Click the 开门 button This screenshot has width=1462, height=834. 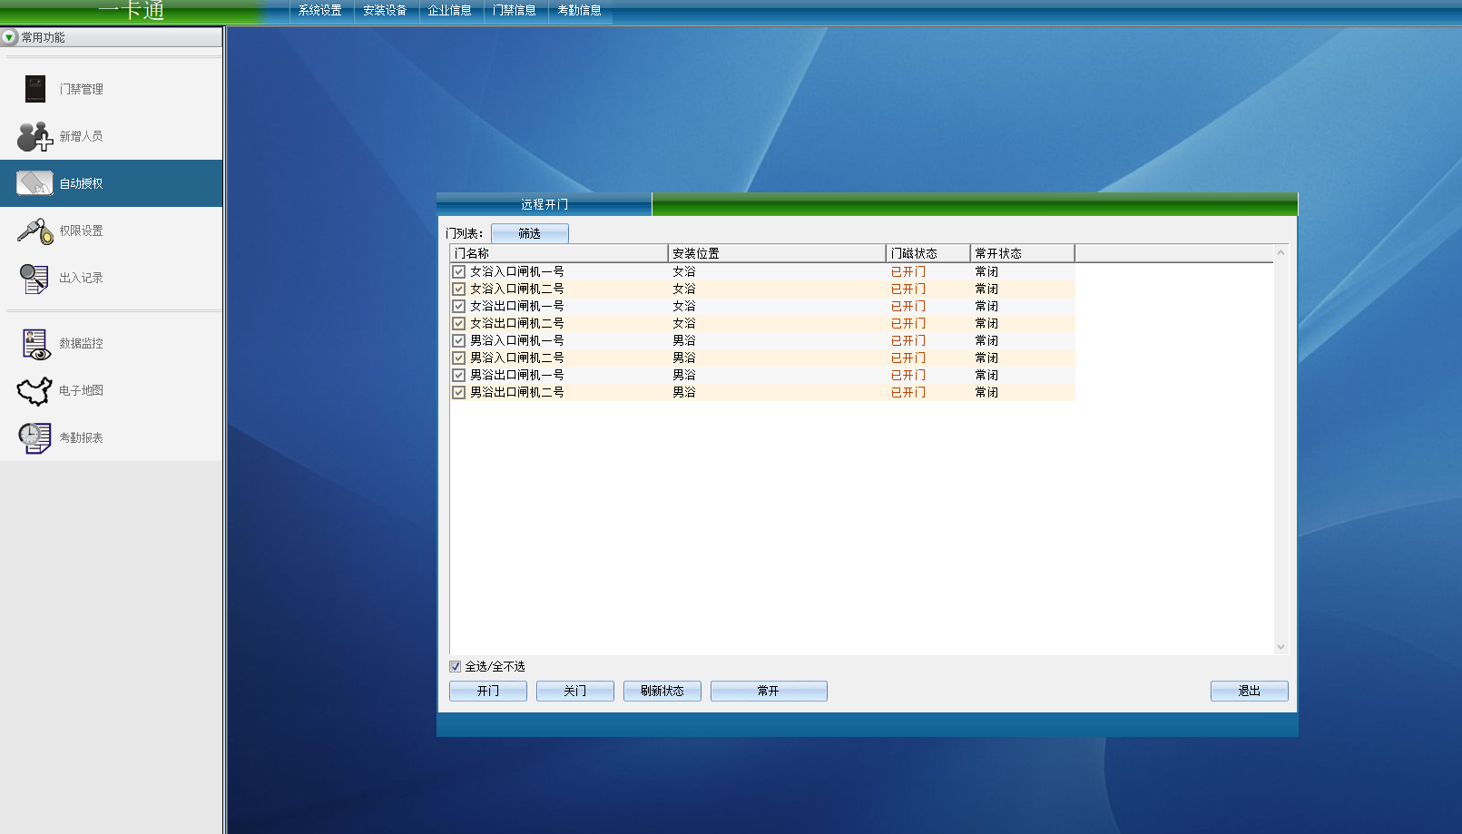(488, 692)
